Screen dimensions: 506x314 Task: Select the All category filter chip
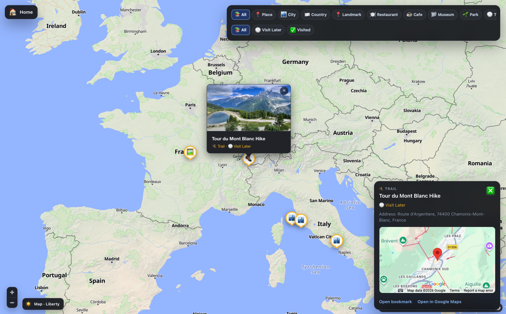[241, 15]
